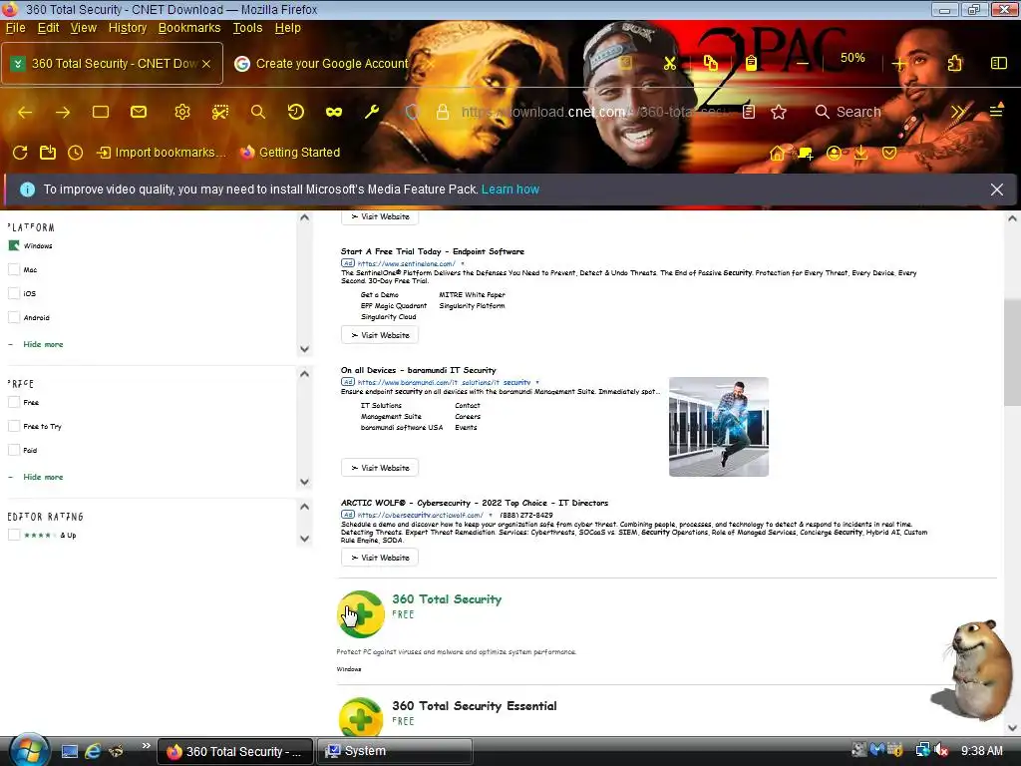Click down chevron below Platform filters

tap(305, 349)
